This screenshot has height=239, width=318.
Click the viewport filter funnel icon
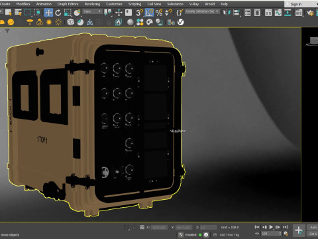click(7, 31)
